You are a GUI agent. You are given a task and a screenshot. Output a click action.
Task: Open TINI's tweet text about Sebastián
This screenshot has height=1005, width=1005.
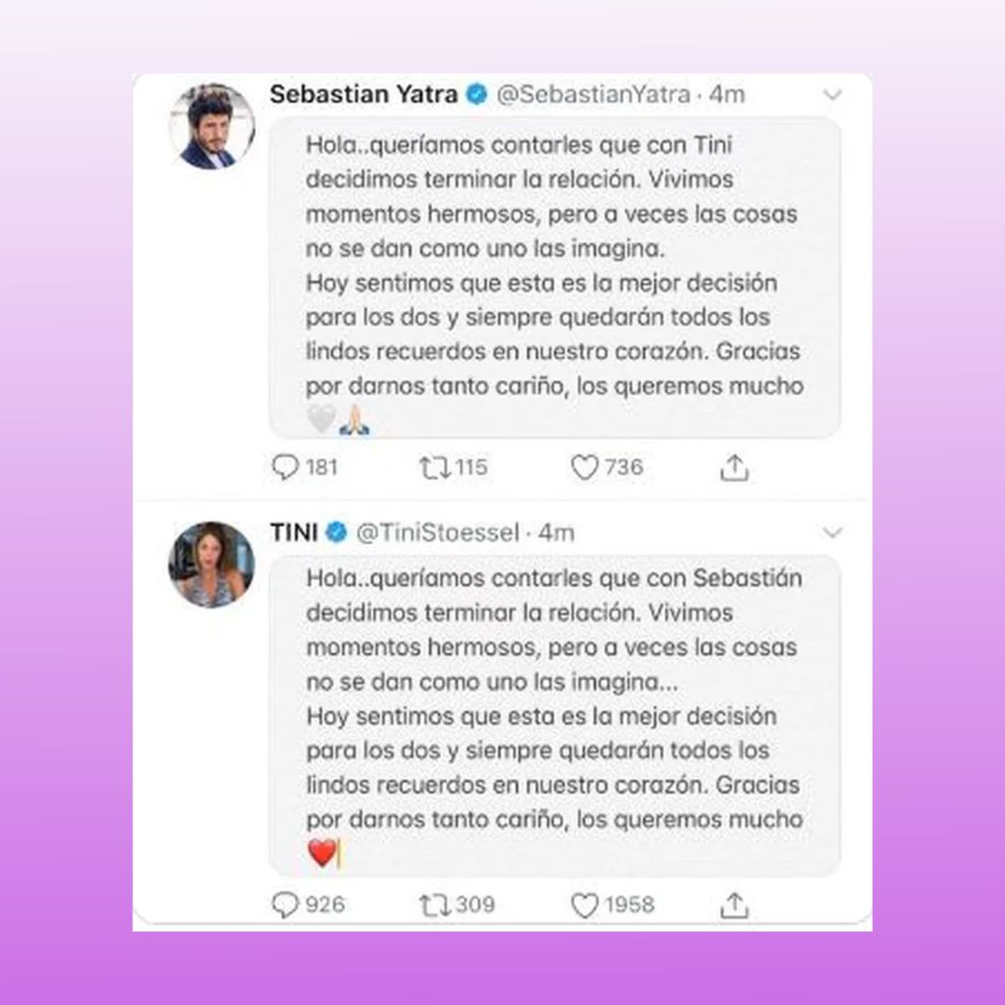click(555, 716)
